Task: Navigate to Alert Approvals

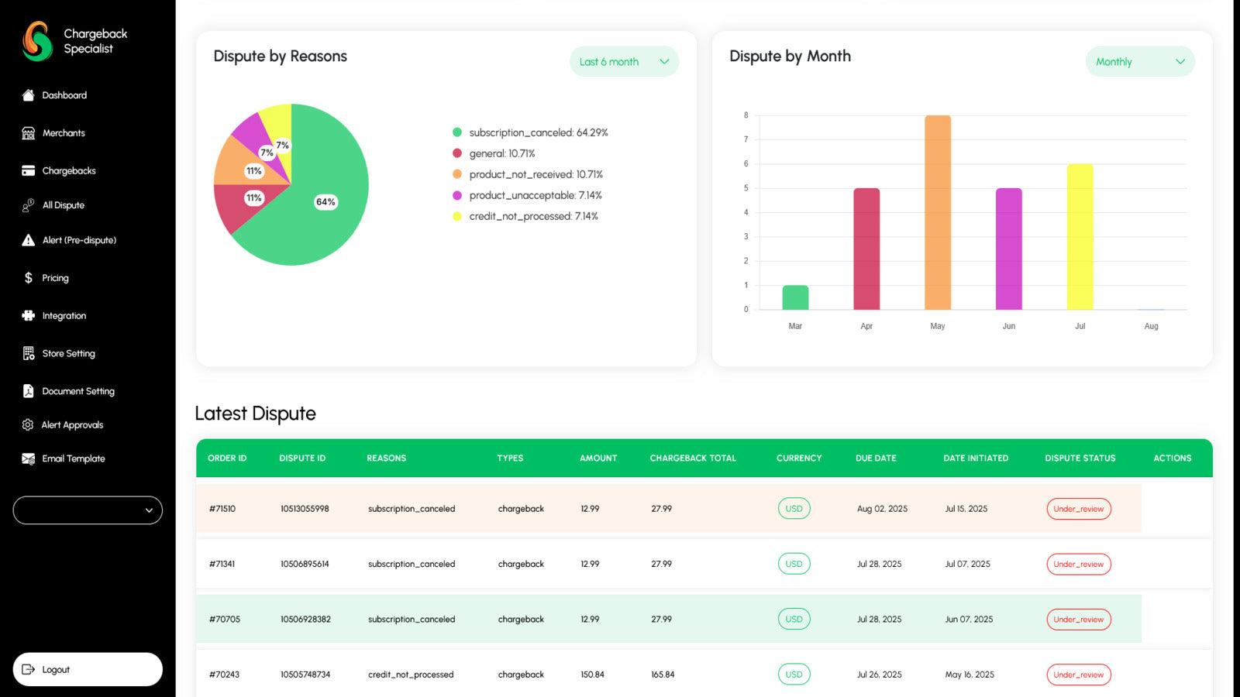Action: pos(72,425)
